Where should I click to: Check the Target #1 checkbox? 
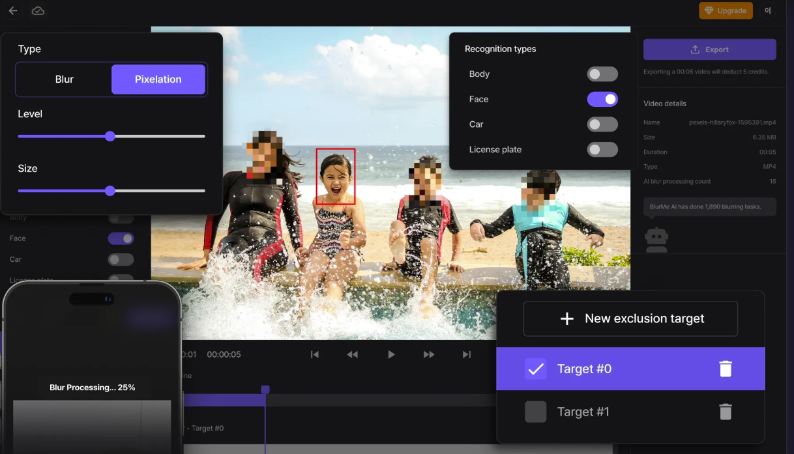[536, 412]
